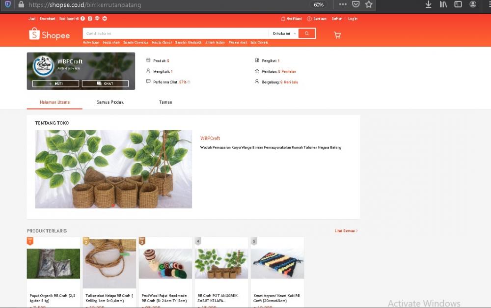This screenshot has height=308, width=491.
Task: Click the Penilaian star rating icon
Action: pos(256,71)
